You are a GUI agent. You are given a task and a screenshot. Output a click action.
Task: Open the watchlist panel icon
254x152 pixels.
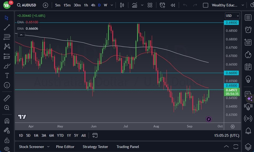(248, 17)
